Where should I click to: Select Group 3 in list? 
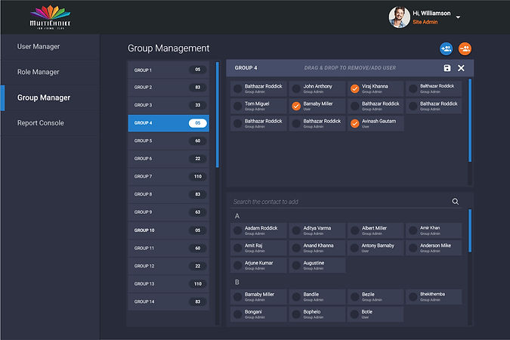[x=168, y=105]
